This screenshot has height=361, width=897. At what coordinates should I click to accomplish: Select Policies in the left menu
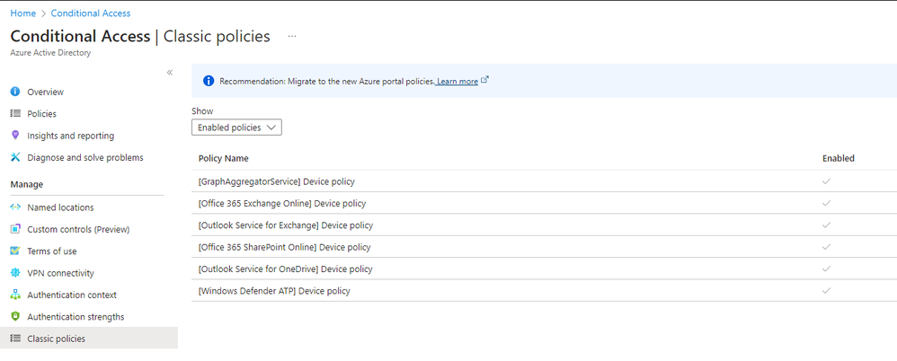coord(41,114)
